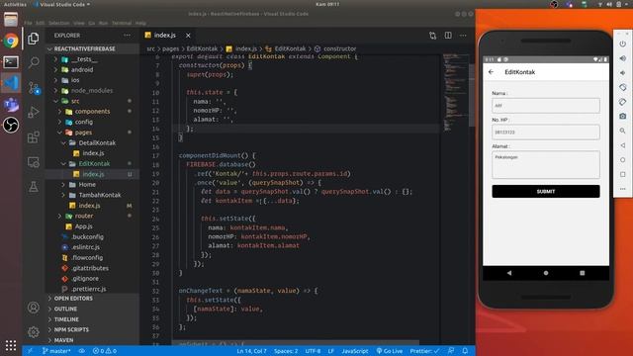Click emulator toolbar overview square icon
This screenshot has height=356, width=633.
(623, 174)
